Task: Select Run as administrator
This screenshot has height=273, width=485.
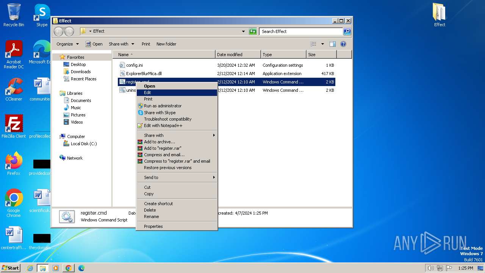Action: click(177, 106)
